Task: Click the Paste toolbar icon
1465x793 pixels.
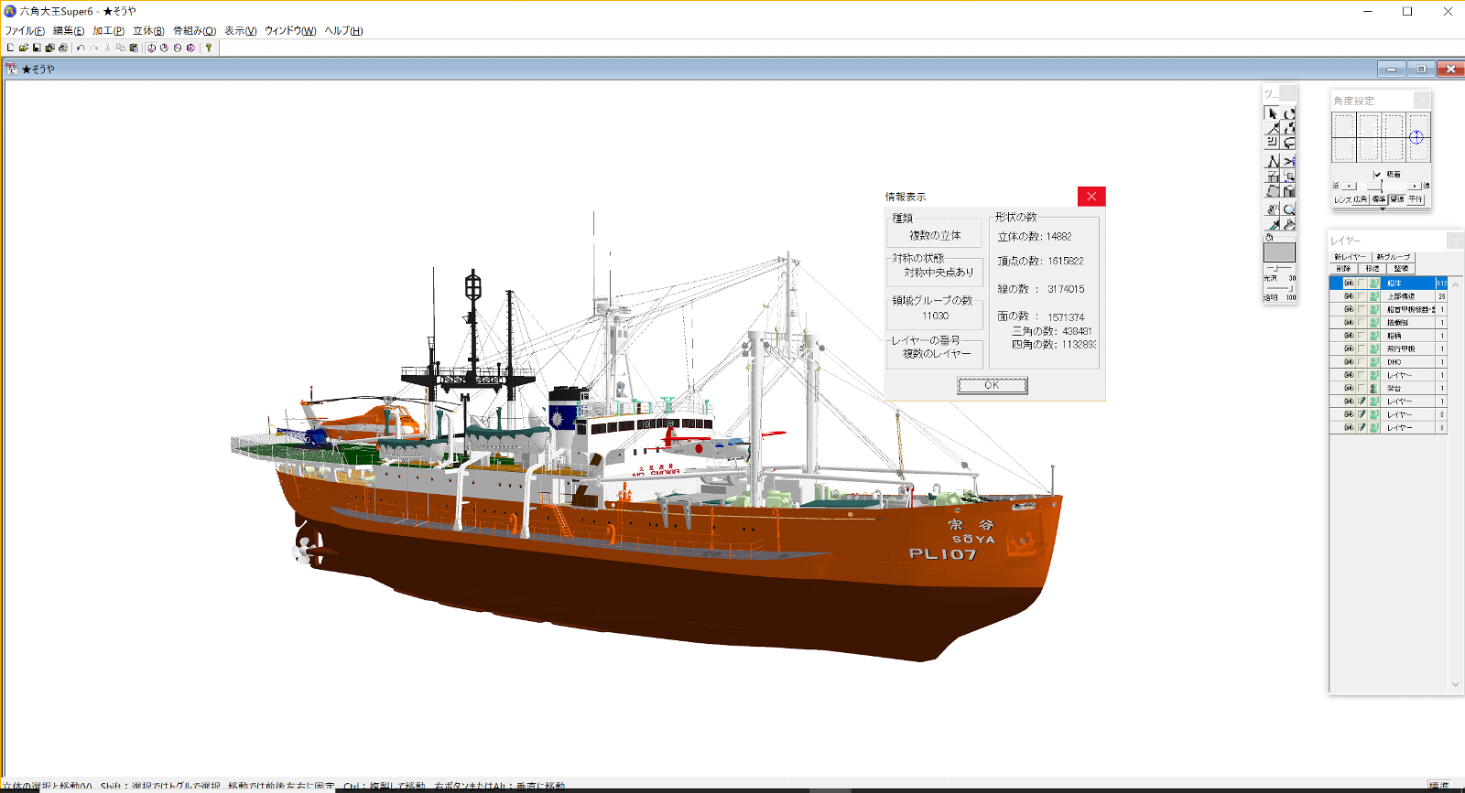Action: pos(134,48)
